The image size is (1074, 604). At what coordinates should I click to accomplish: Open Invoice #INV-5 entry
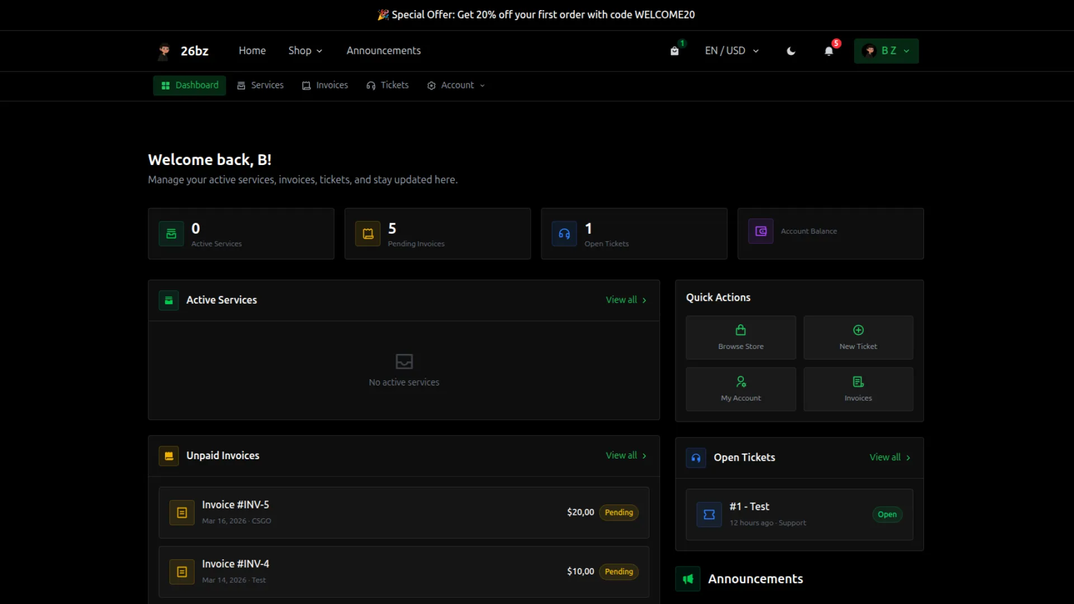[403, 512]
